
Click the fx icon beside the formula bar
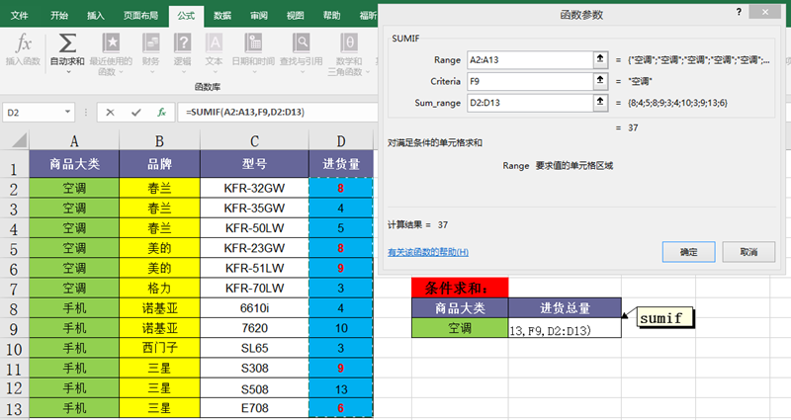tap(161, 113)
